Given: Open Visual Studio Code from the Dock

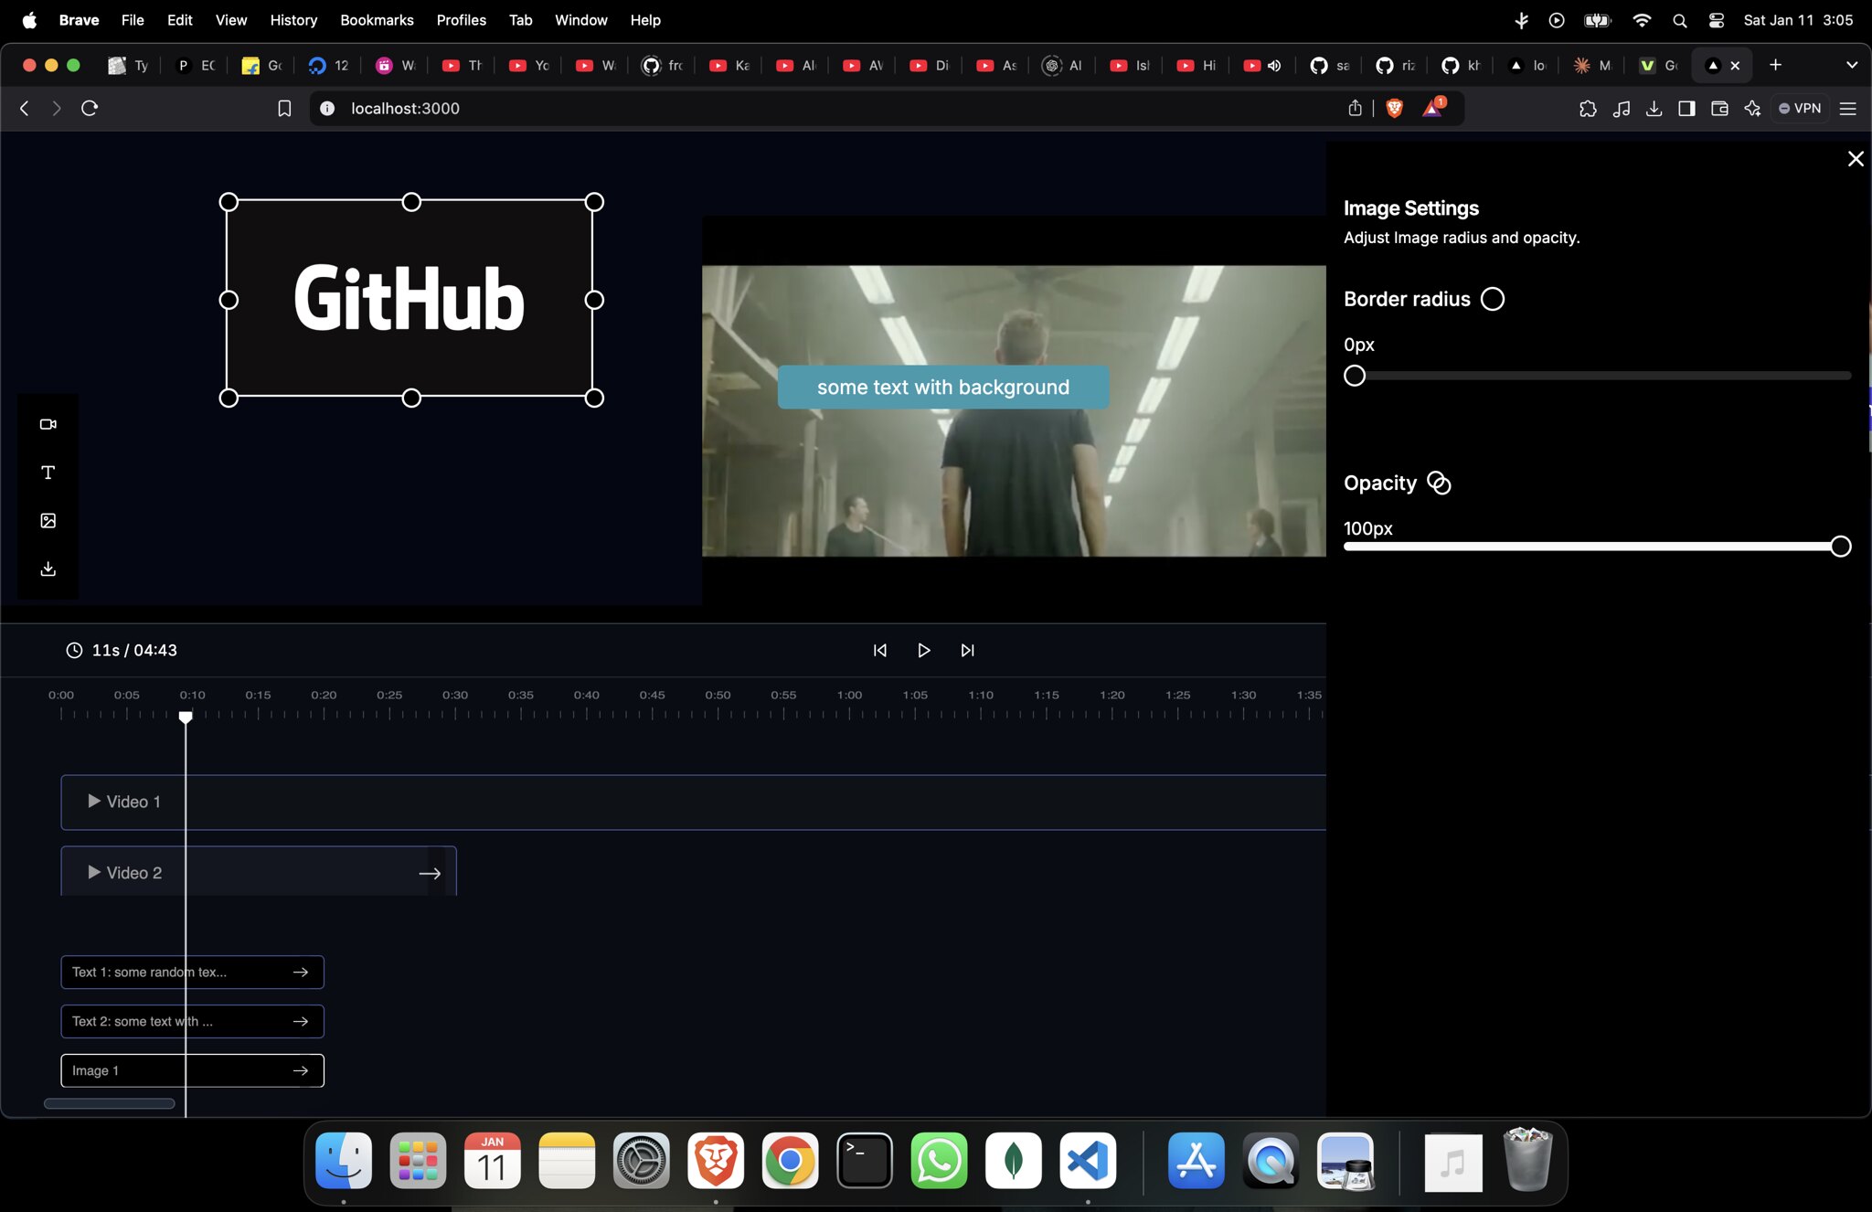Looking at the screenshot, I should click(x=1088, y=1161).
